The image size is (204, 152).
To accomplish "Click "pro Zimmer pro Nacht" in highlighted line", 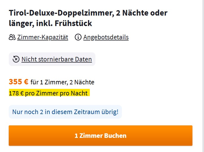I will [56, 93].
